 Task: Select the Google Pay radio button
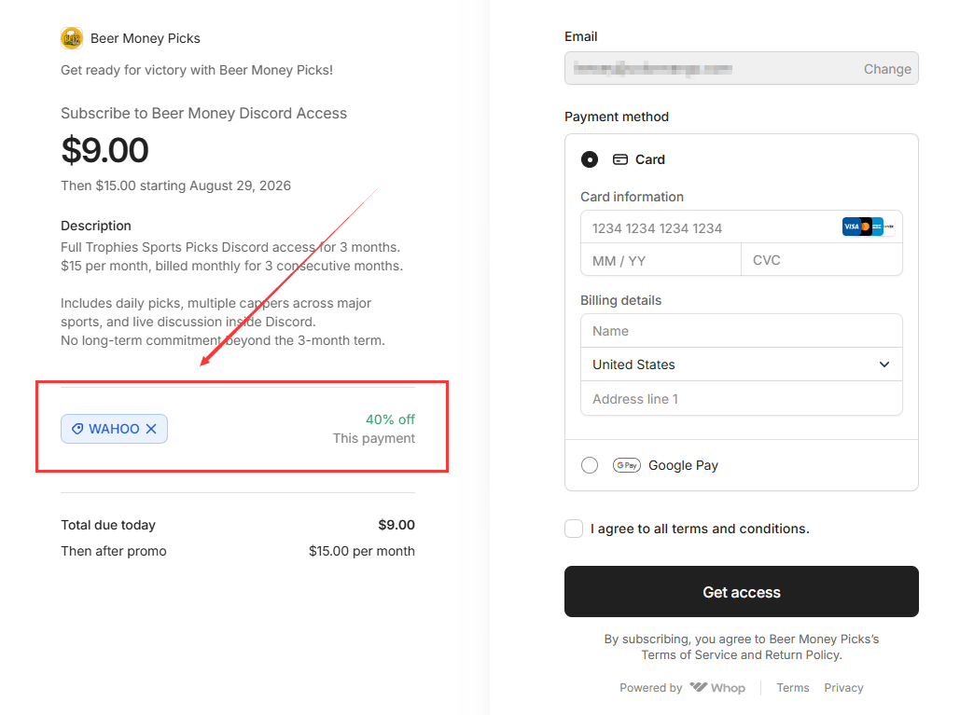click(x=590, y=465)
